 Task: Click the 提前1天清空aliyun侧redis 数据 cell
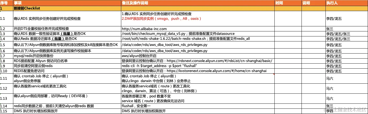coord(67,106)
